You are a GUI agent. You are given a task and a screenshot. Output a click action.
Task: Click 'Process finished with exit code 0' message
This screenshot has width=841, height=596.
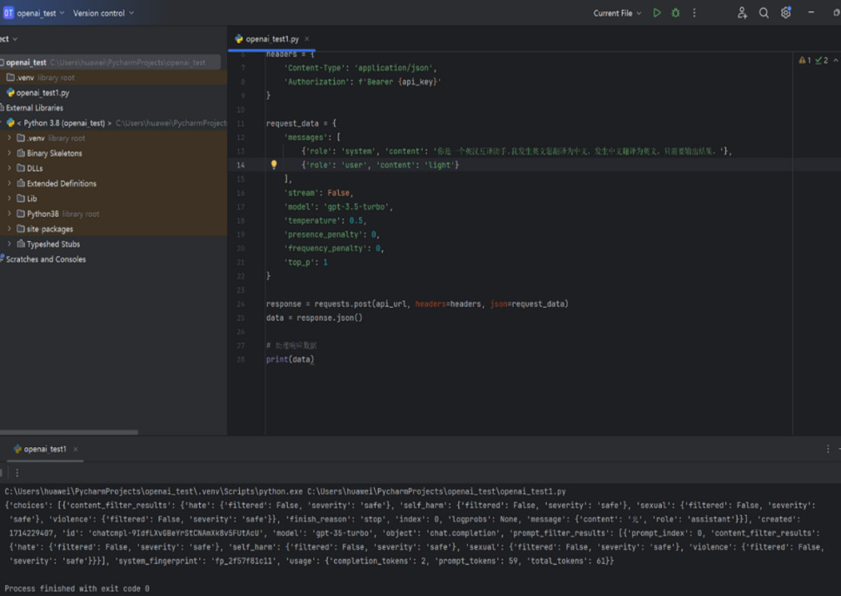pyautogui.click(x=77, y=588)
